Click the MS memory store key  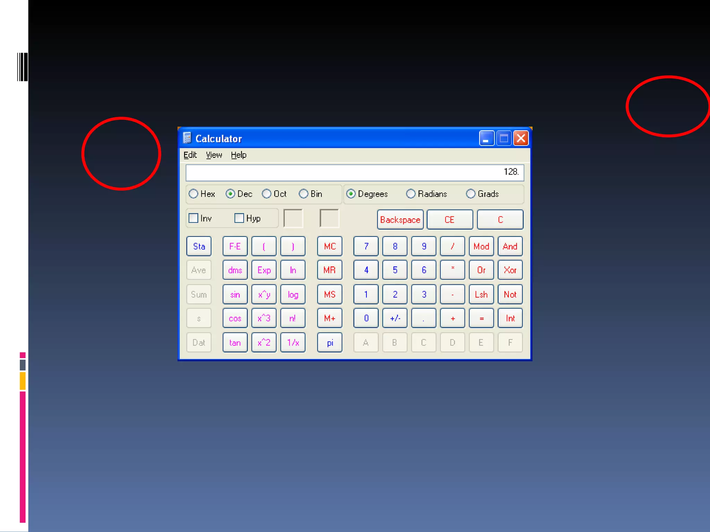point(329,294)
